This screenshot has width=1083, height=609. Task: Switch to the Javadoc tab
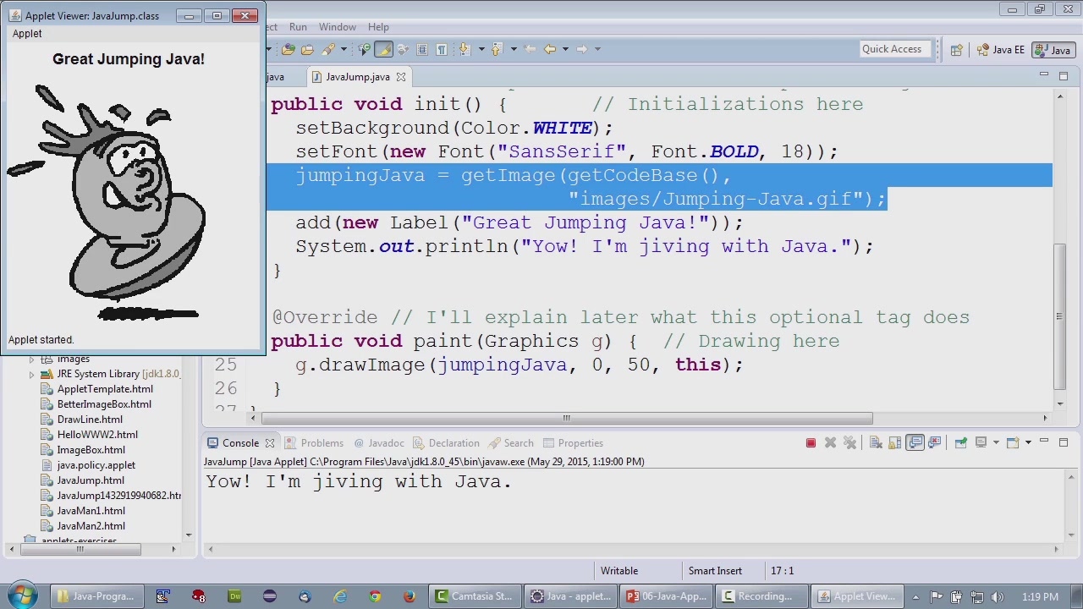pyautogui.click(x=379, y=443)
